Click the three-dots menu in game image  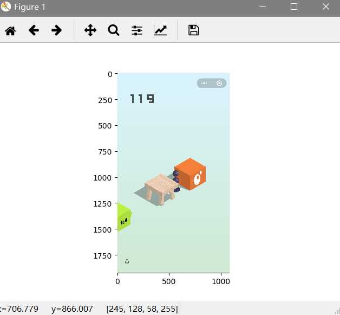pos(204,83)
